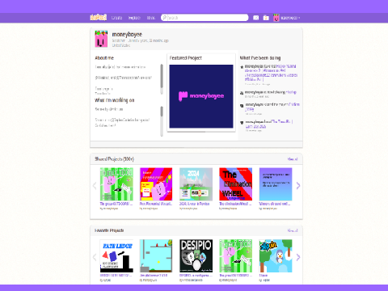Open the DESIPIO project title link
The width and height of the screenshot is (388, 291).
click(x=196, y=276)
